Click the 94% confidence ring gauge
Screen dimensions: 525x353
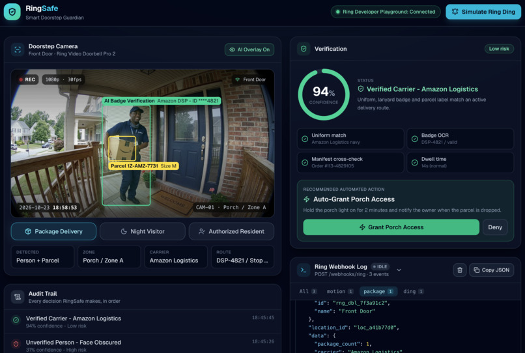(x=324, y=95)
